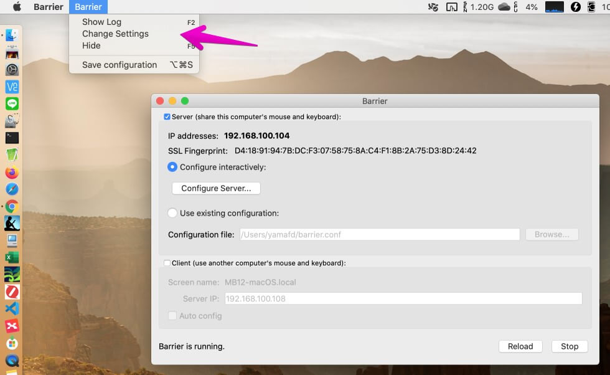Image resolution: width=610 pixels, height=375 pixels.
Task: Click the Browse... button
Action: (x=551, y=234)
